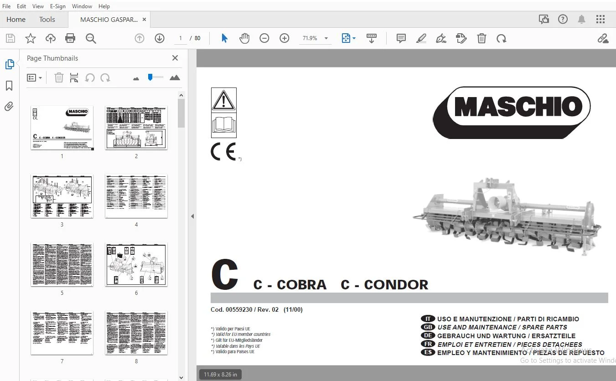Collapse the navigation pane with divider arrow
The image size is (616, 381).
192,216
